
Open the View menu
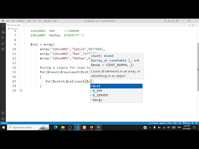pos(29,21)
